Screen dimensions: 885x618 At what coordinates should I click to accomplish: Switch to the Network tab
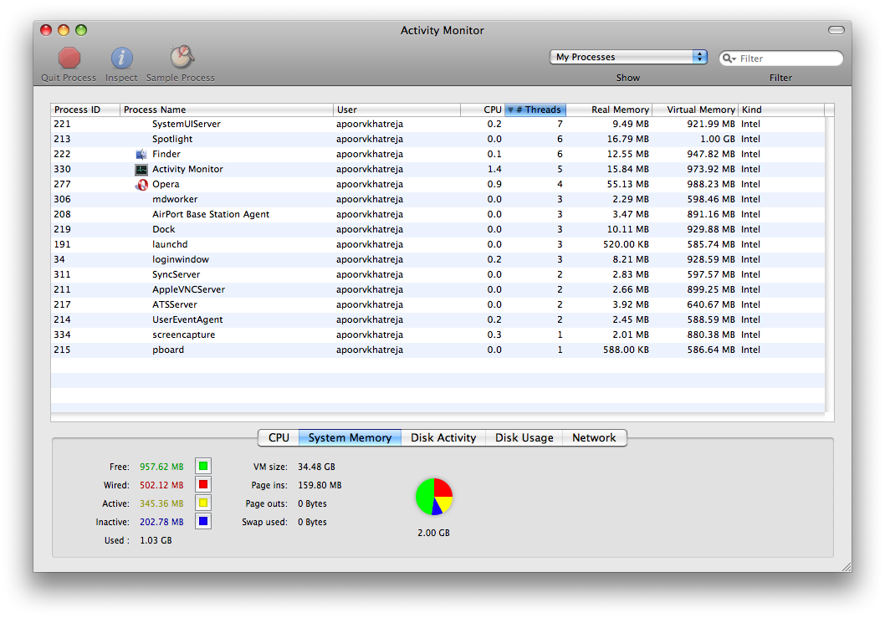(x=595, y=438)
